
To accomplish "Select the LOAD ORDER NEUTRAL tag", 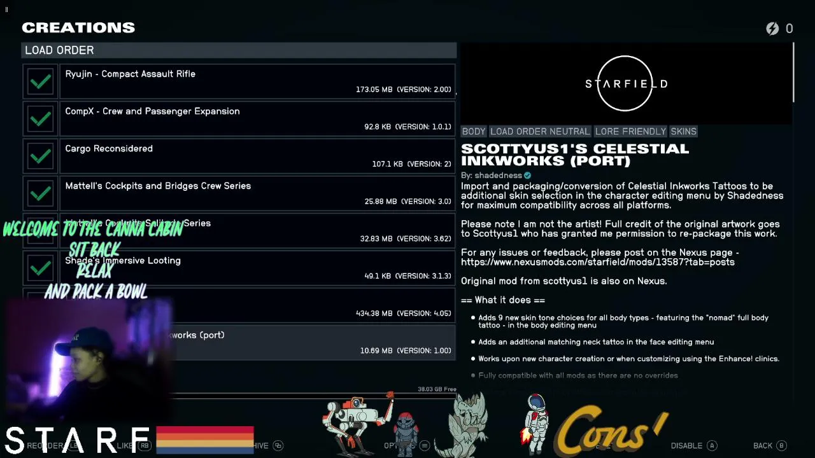I will [540, 132].
